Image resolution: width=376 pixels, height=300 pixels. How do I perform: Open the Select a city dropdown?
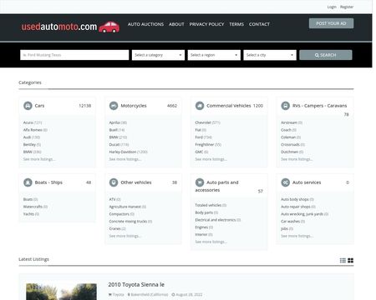pyautogui.click(x=270, y=55)
